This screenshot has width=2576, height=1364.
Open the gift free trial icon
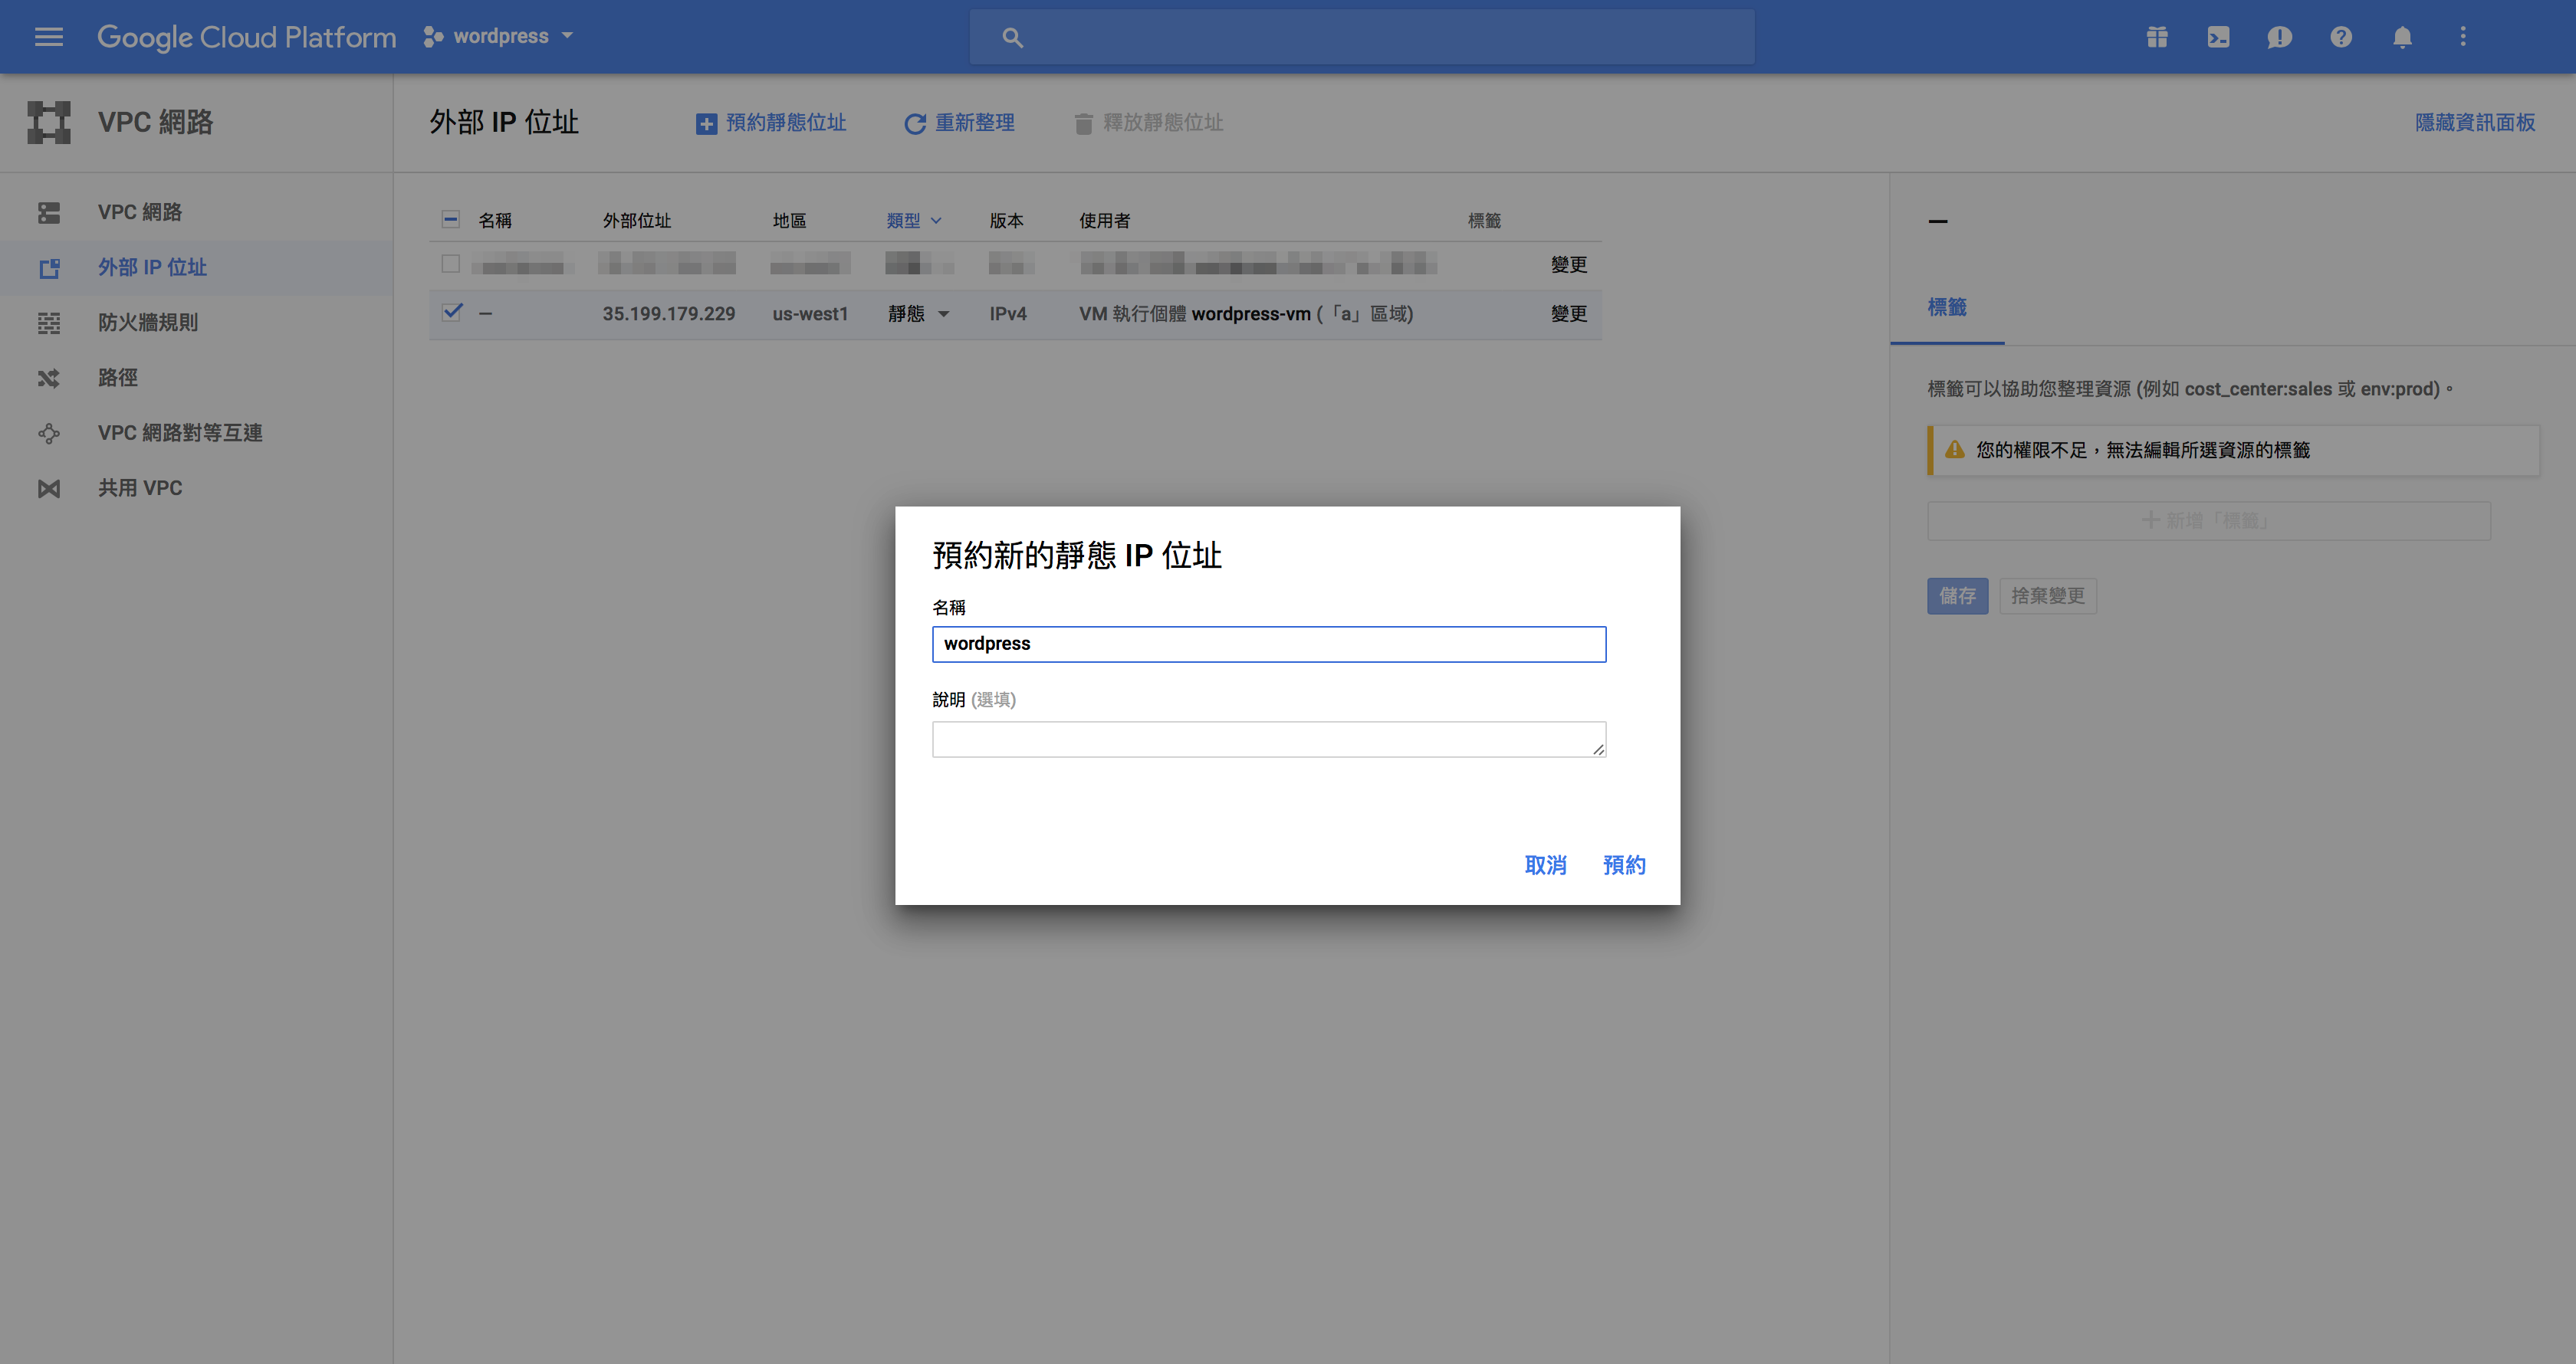pos(2157,37)
